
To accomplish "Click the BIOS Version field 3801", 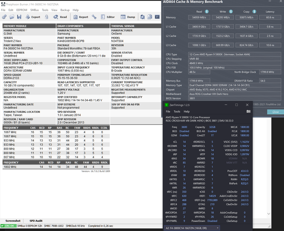I will 235,98.
